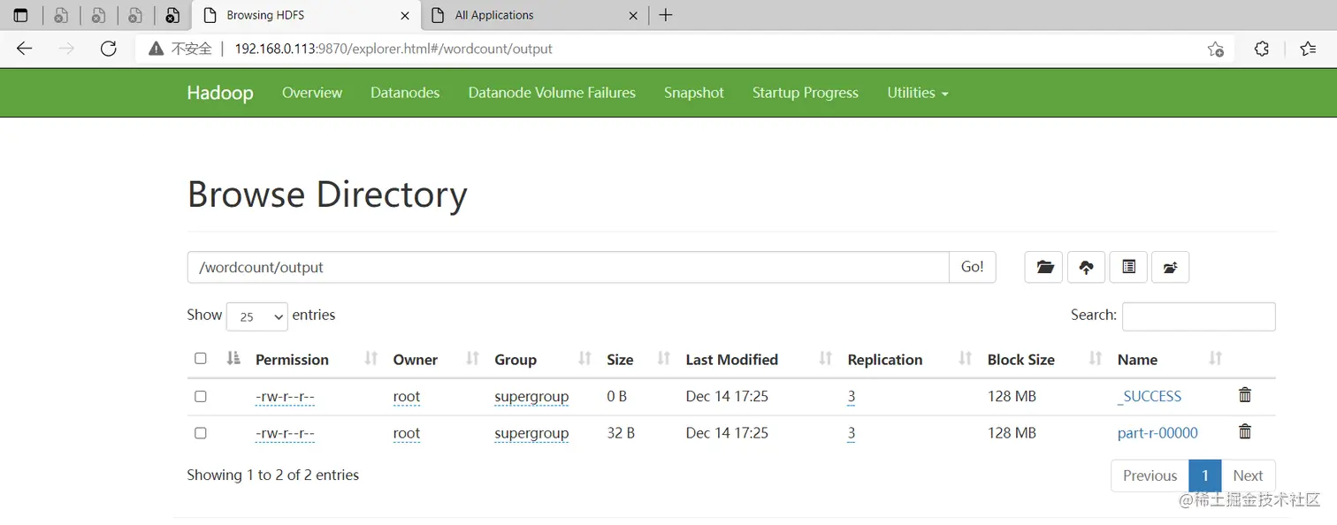Click owner root in _SUCCESS row
The width and height of the screenshot is (1337, 525).
[x=407, y=397]
